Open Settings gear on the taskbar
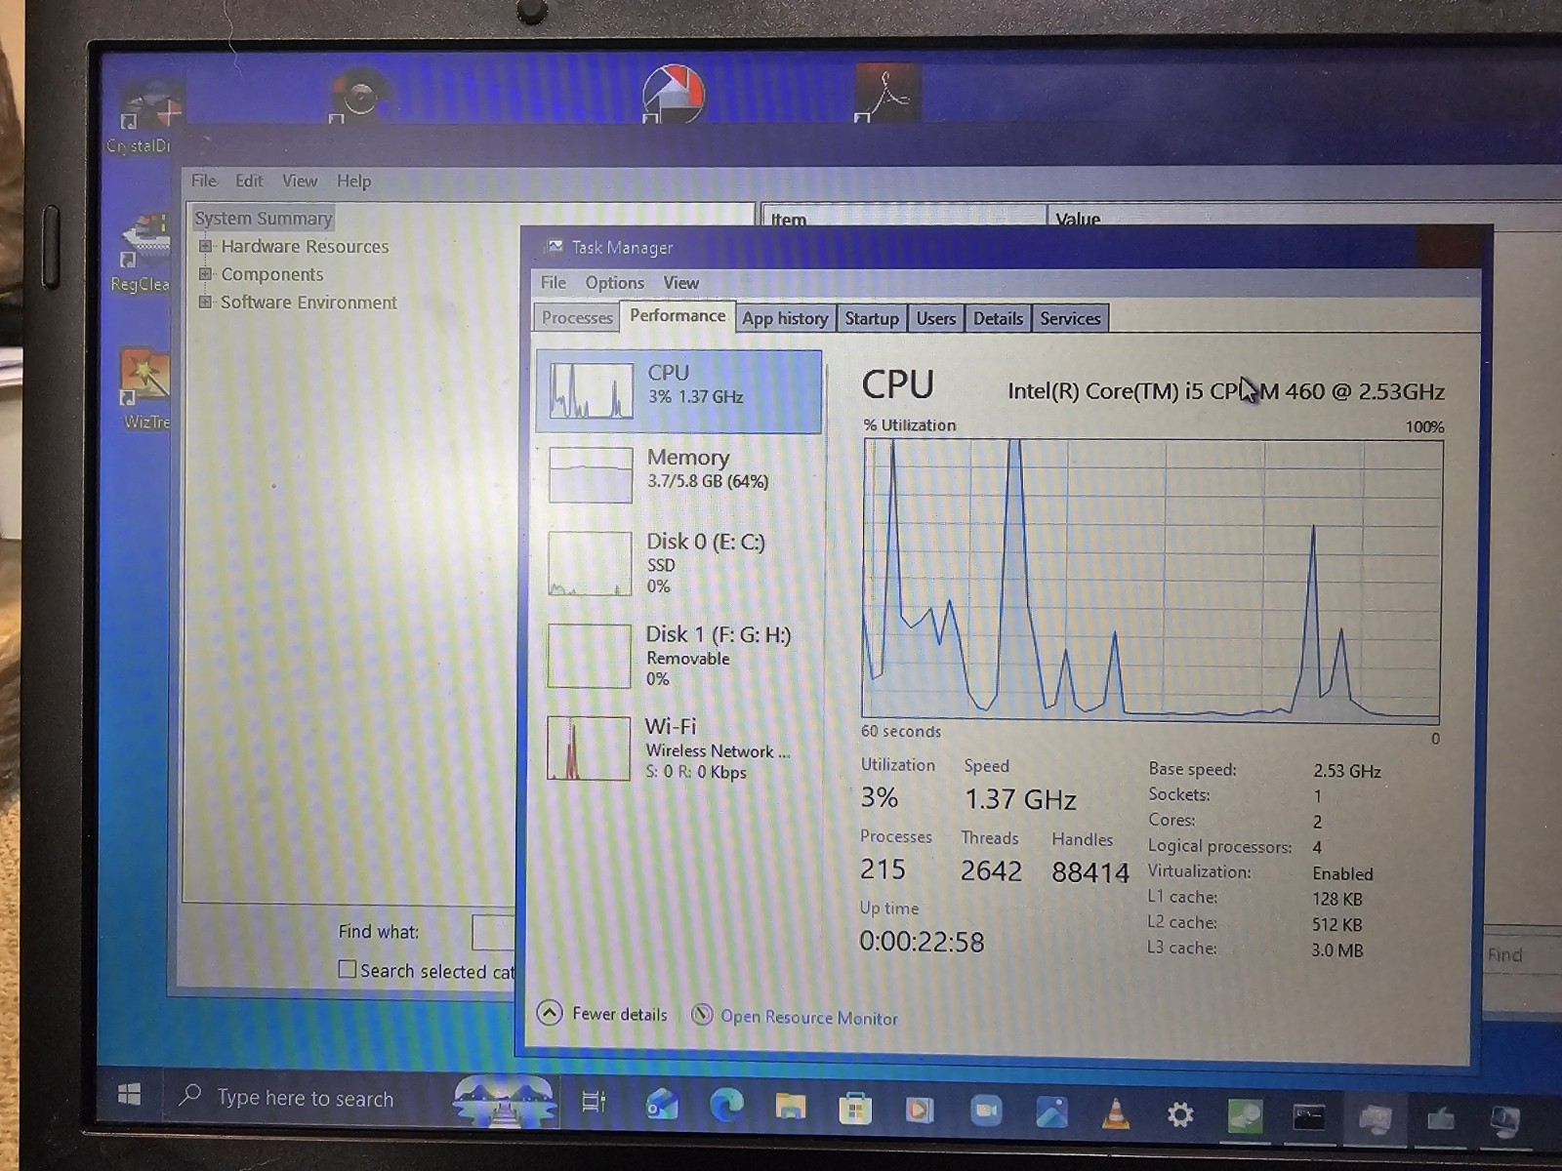1562x1171 pixels. coord(1180,1113)
